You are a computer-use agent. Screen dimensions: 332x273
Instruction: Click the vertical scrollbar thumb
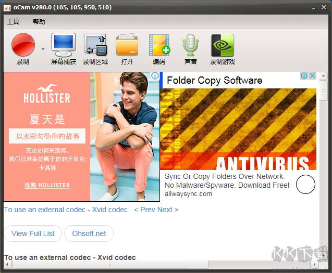(323, 90)
